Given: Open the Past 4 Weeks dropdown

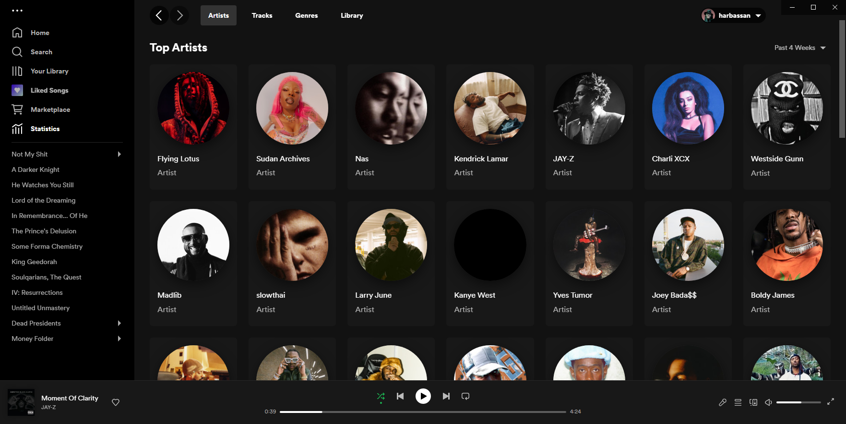Looking at the screenshot, I should 799,48.
